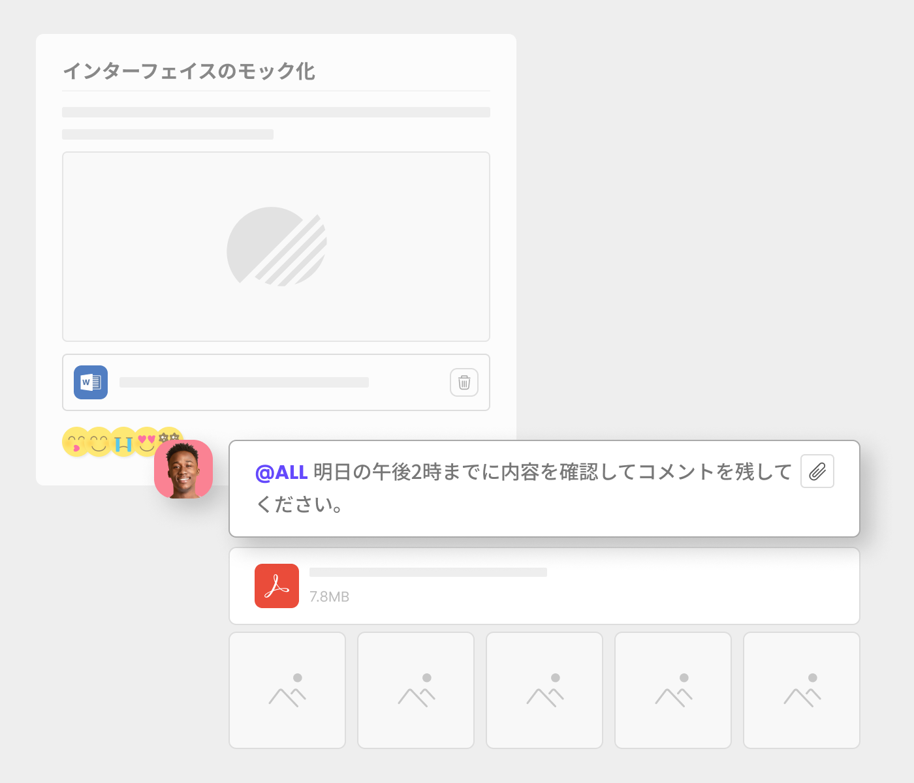This screenshot has height=783, width=914.
Task: Choose the crying face emoji reaction
Action: pyautogui.click(x=123, y=442)
